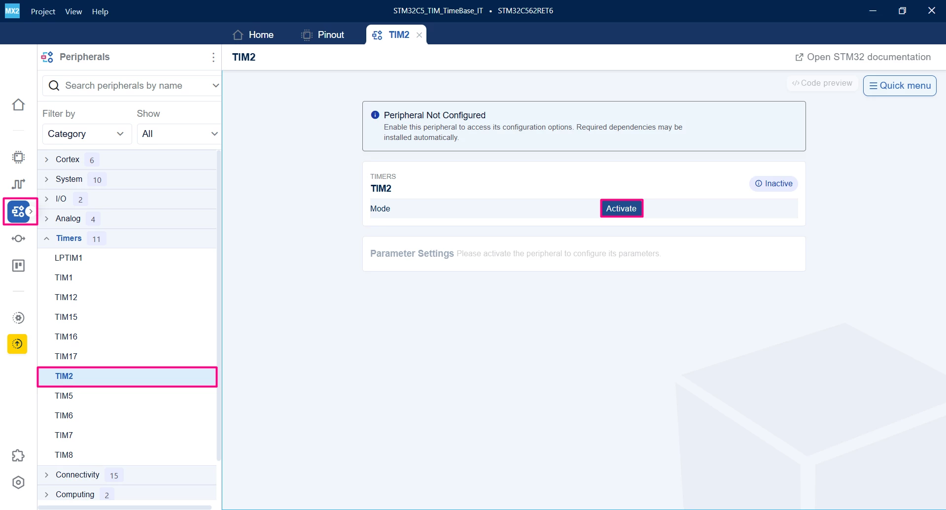Click the search peripherals by name field
Image resolution: width=946 pixels, height=510 pixels.
coord(132,86)
